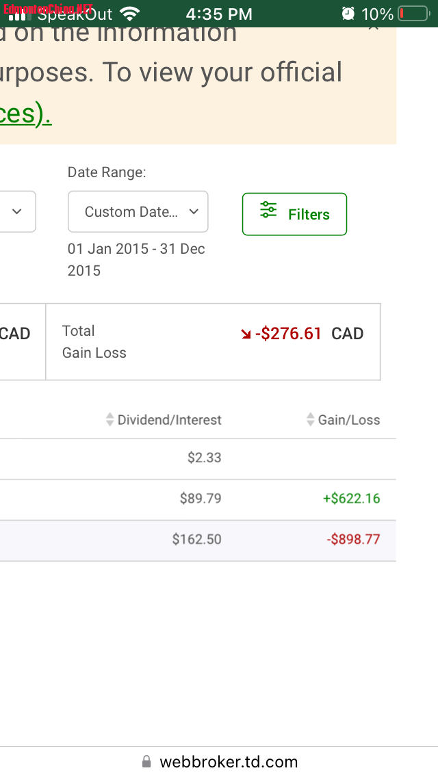The image size is (438, 777).
Task: Expand the Custom Date range dropdown
Action: (x=138, y=211)
